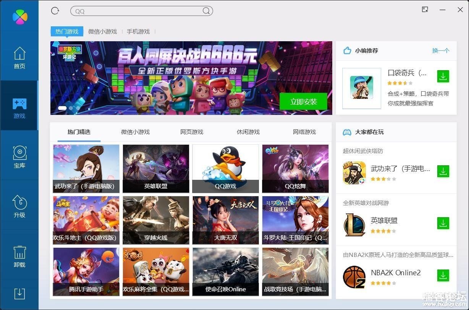Click the NBA2K Online2 basketball icon
This screenshot has width=469, height=310.
(x=354, y=277)
